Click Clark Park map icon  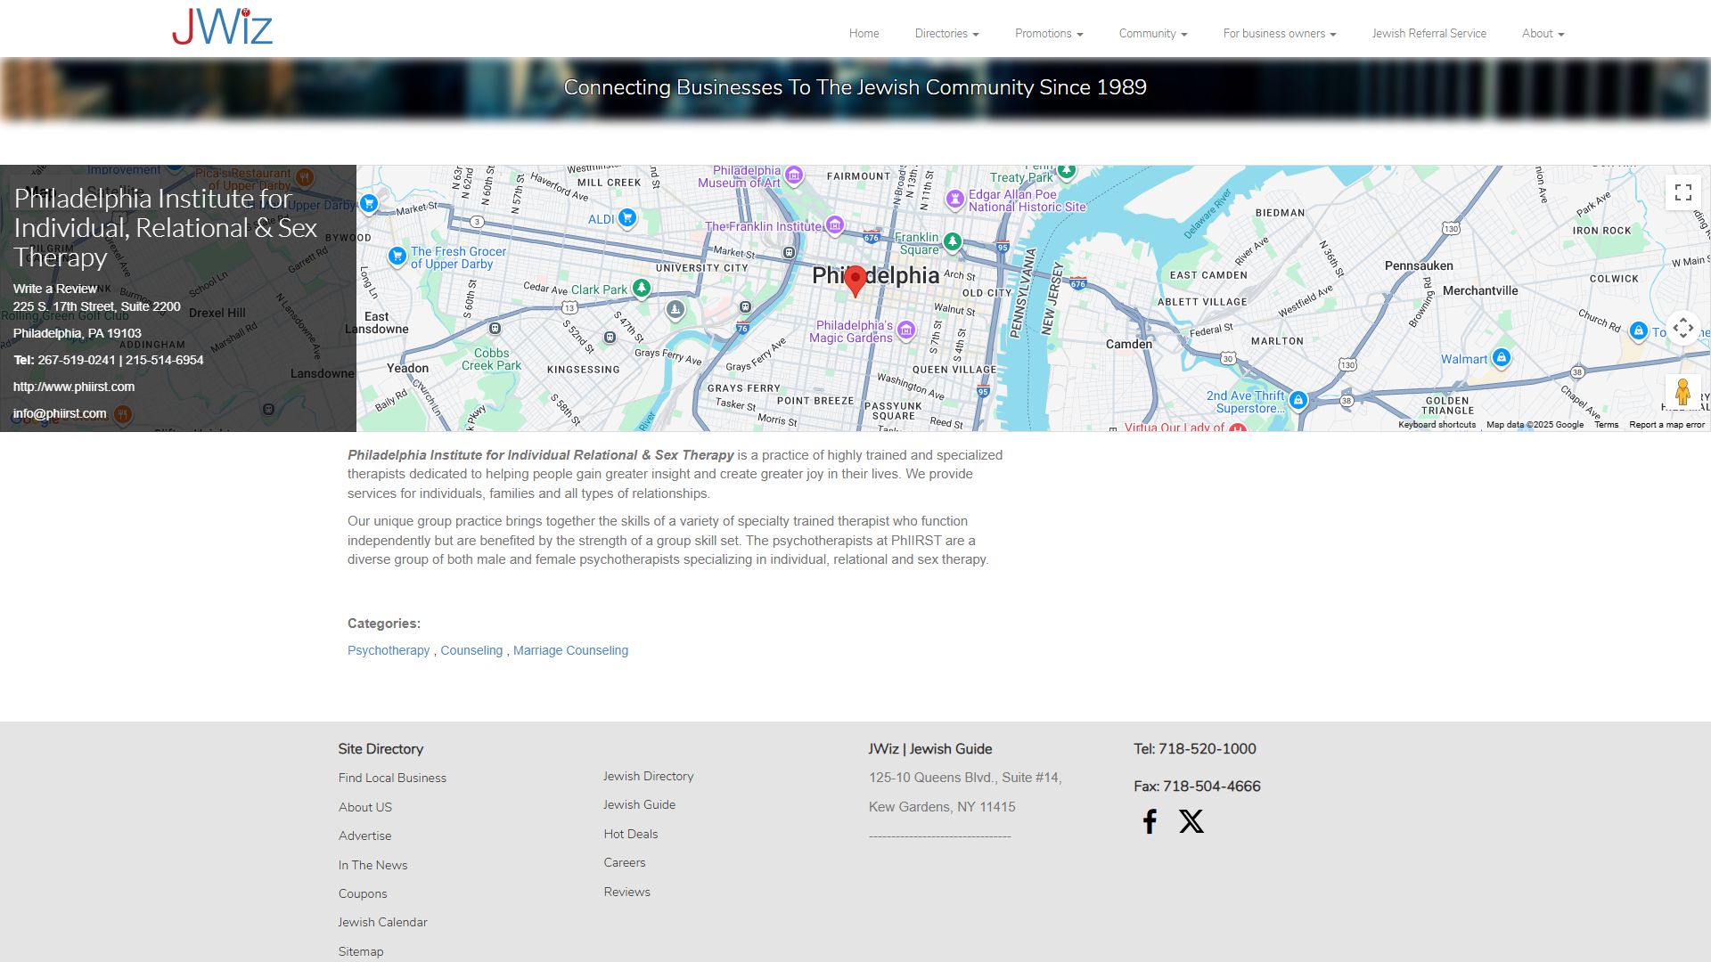tap(642, 287)
